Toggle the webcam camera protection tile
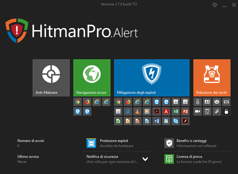Viewport: 238px width, 174px height. (x=198, y=111)
